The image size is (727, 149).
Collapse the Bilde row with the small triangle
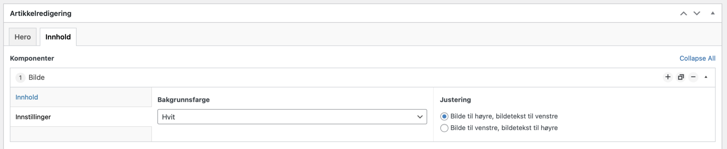(x=706, y=77)
